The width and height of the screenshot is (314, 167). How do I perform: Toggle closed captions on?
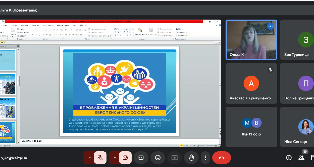point(141,158)
